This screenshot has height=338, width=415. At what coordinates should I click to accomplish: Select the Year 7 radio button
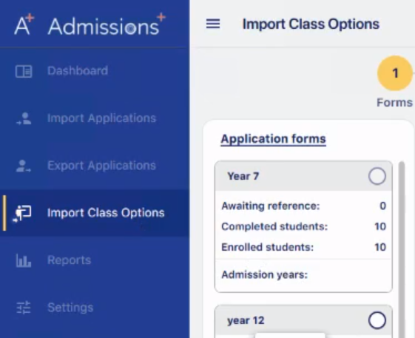377,176
